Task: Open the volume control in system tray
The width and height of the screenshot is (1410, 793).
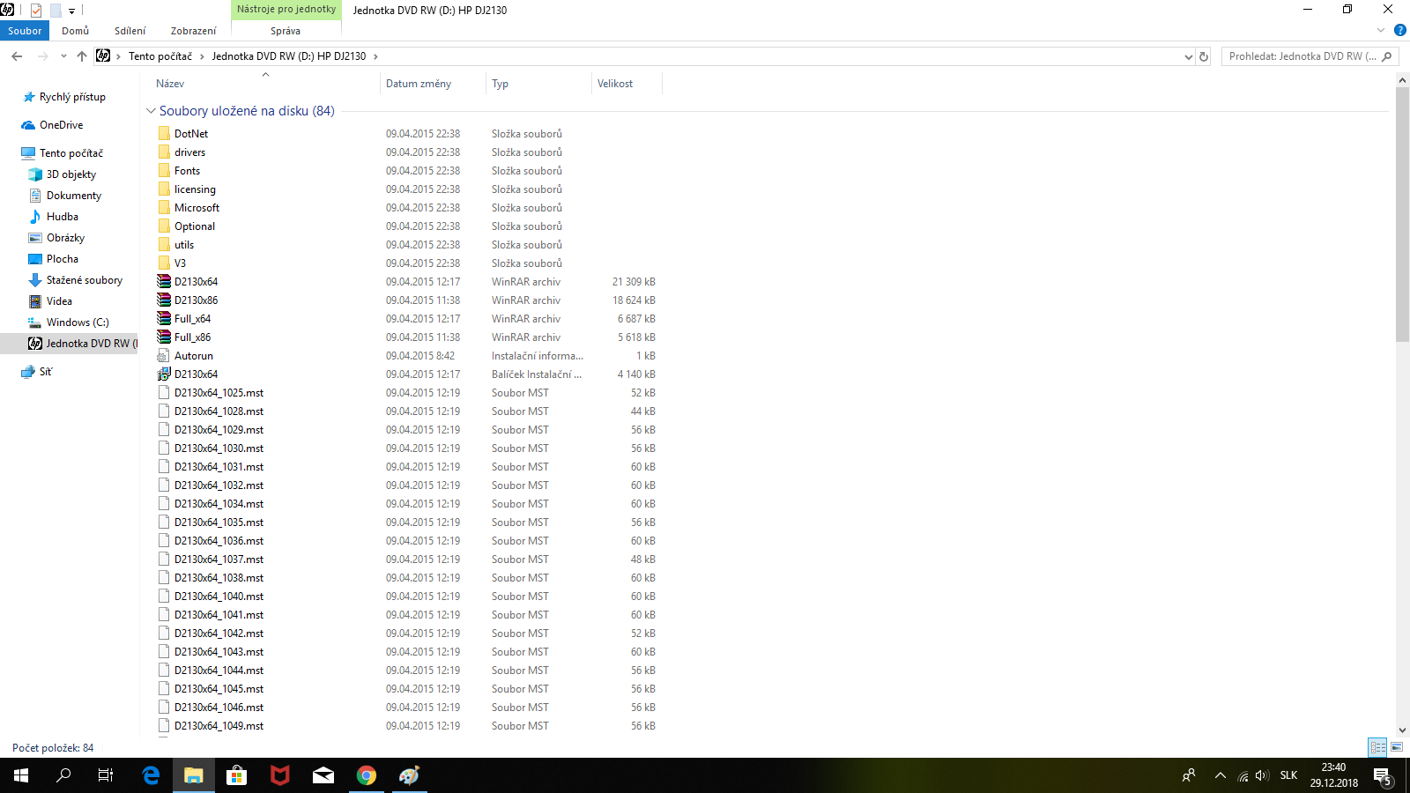Action: click(x=1262, y=775)
